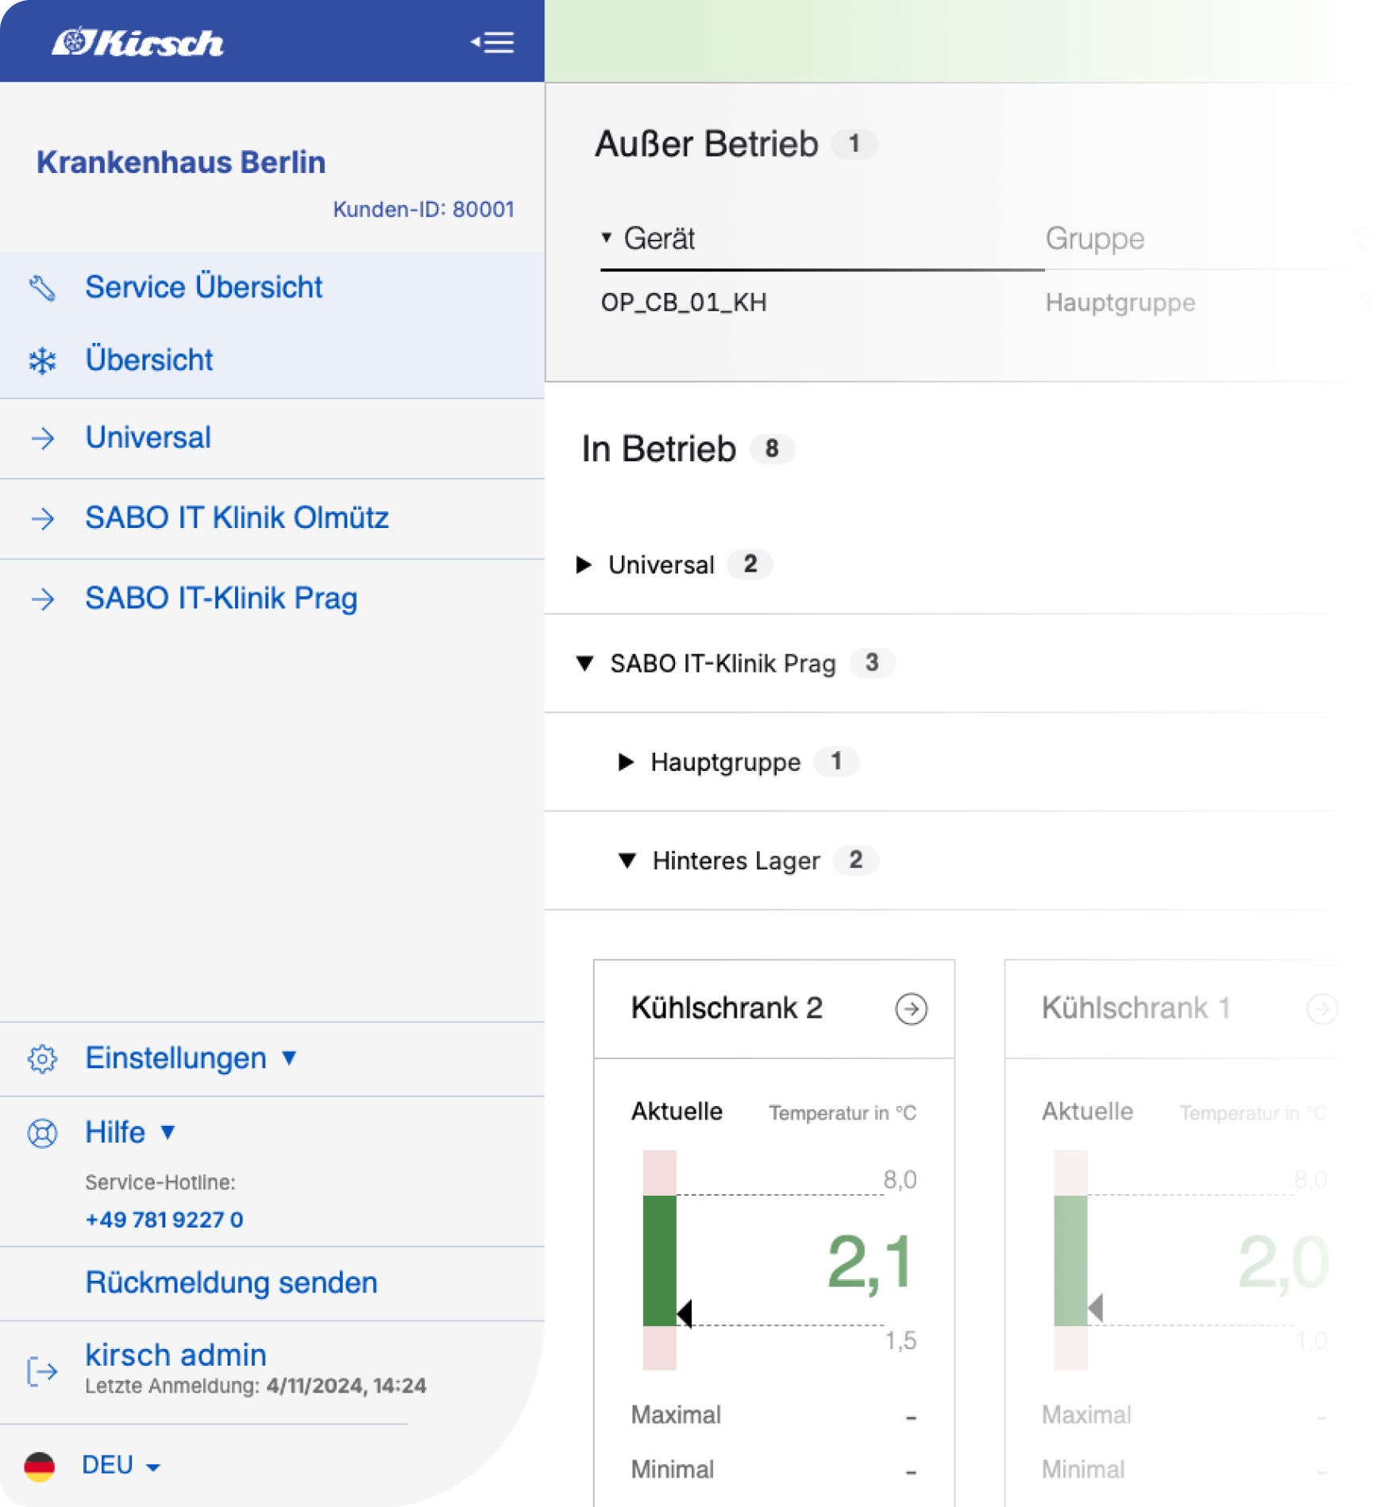1377x1507 pixels.
Task: Click the green temperature bar in Kühlschrank 2
Action: click(x=659, y=1261)
